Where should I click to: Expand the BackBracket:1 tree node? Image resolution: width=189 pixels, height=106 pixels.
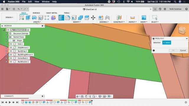point(6,62)
